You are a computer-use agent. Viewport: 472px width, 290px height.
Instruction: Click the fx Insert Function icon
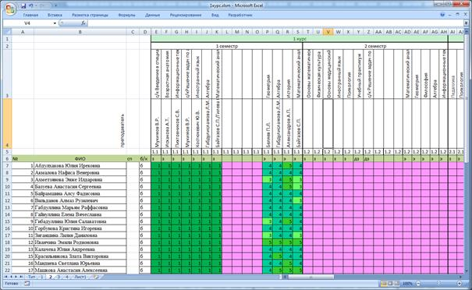click(83, 23)
